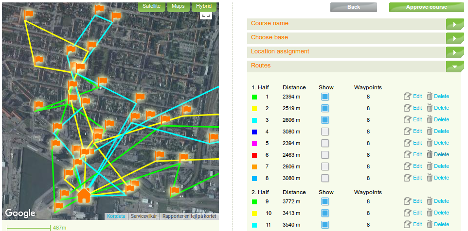Click Rapporter en fejl på kortet link
The image size is (468, 231).
pos(189,216)
